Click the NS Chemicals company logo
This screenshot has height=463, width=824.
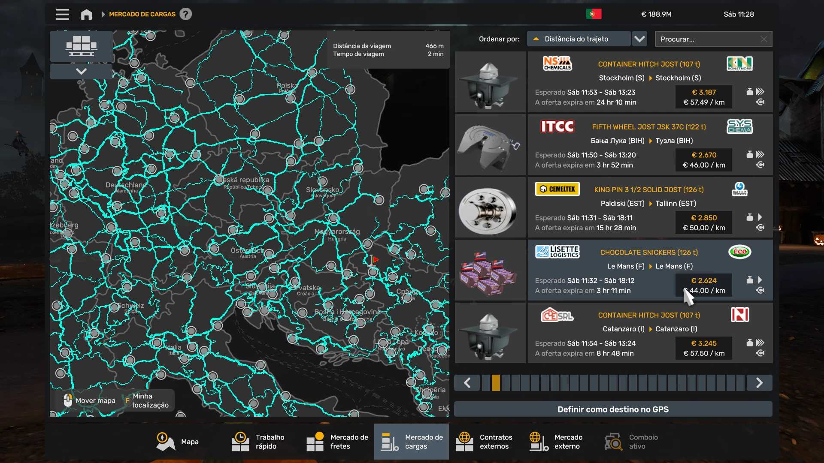(x=557, y=64)
